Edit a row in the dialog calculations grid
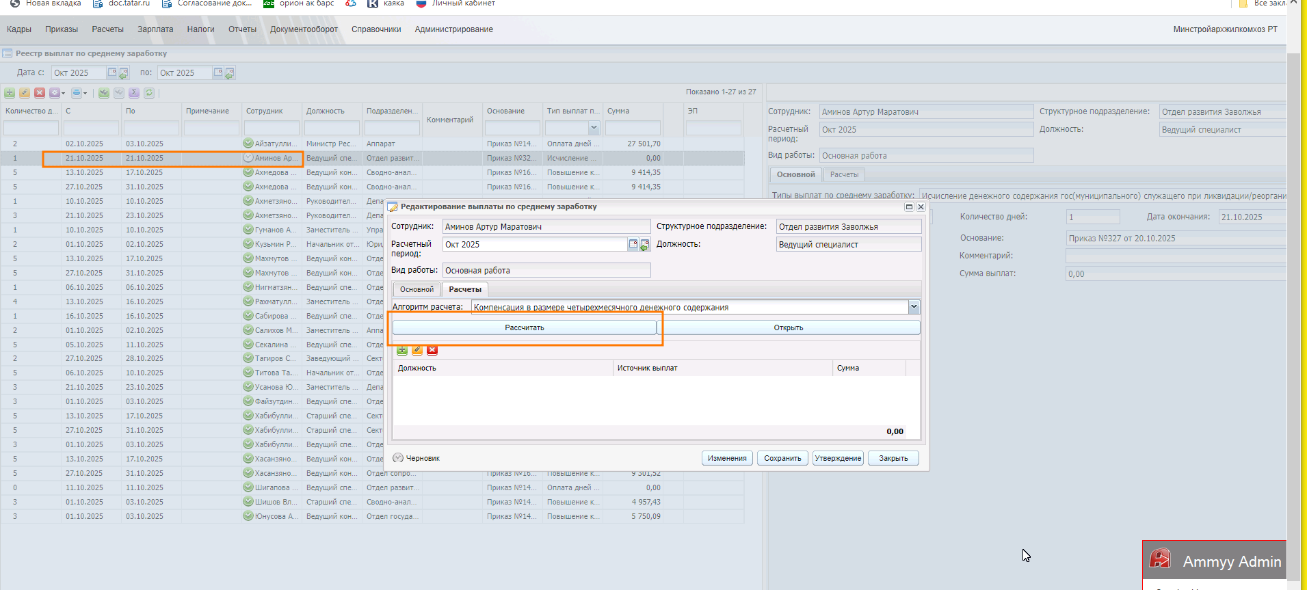Image resolution: width=1307 pixels, height=590 pixels. 417,350
